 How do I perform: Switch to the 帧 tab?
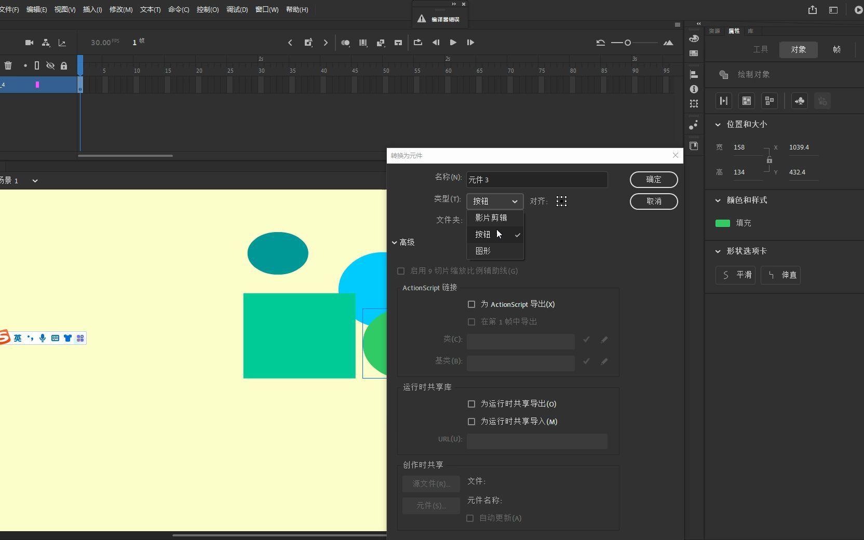tap(836, 49)
